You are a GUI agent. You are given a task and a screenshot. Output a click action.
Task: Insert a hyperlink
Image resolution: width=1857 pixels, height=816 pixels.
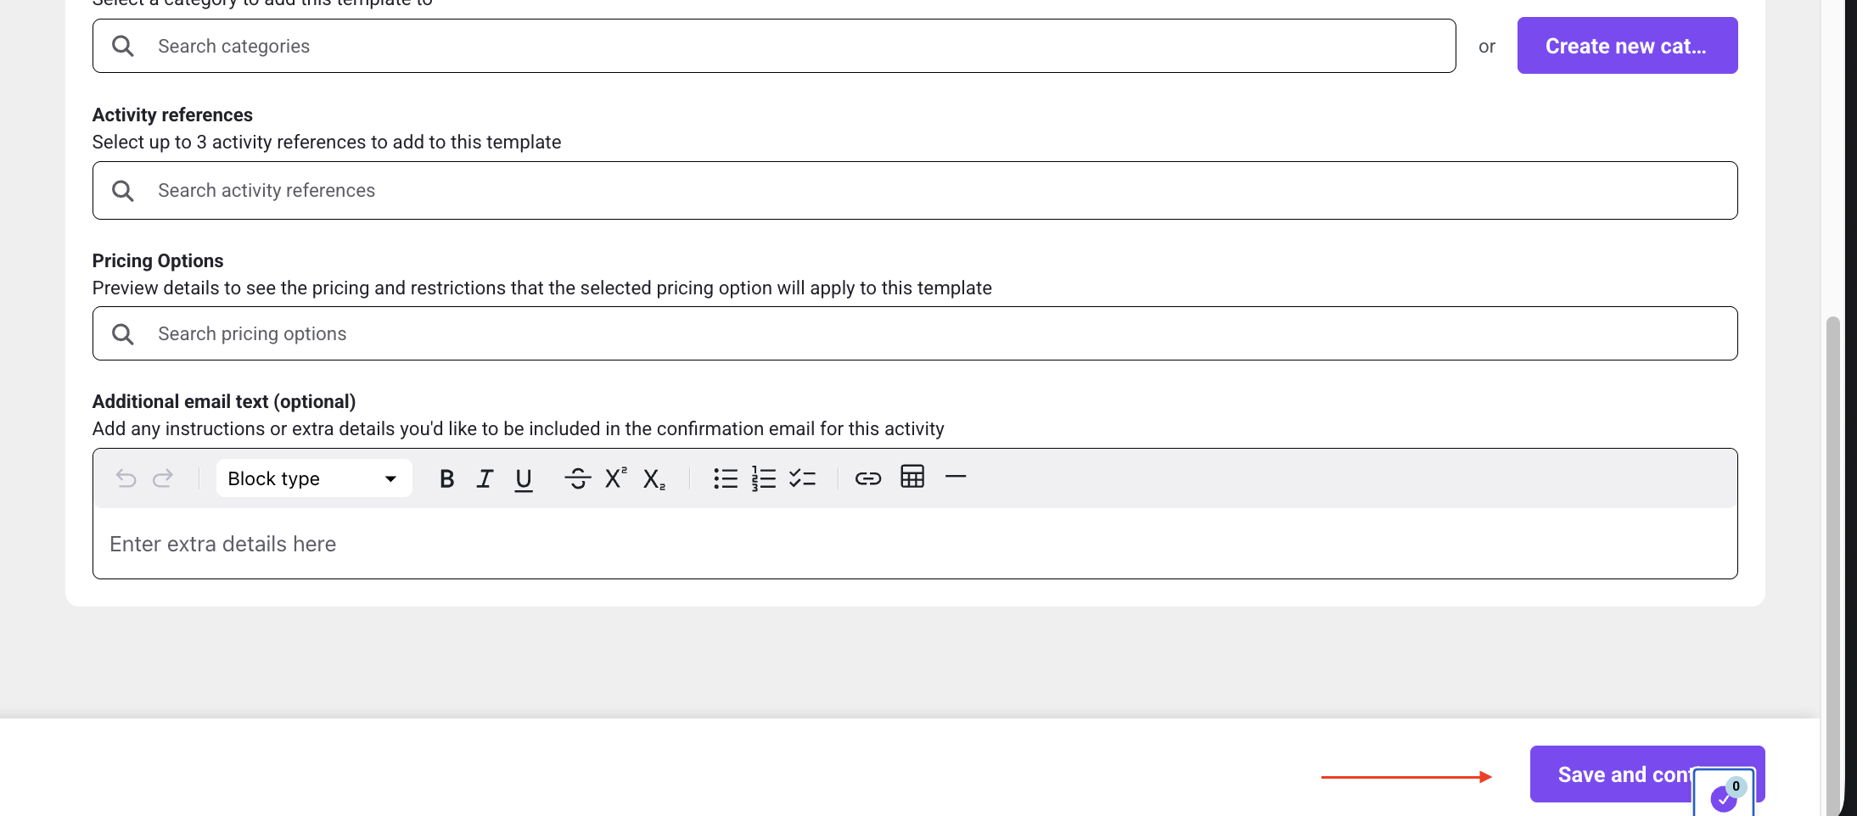pos(868,478)
